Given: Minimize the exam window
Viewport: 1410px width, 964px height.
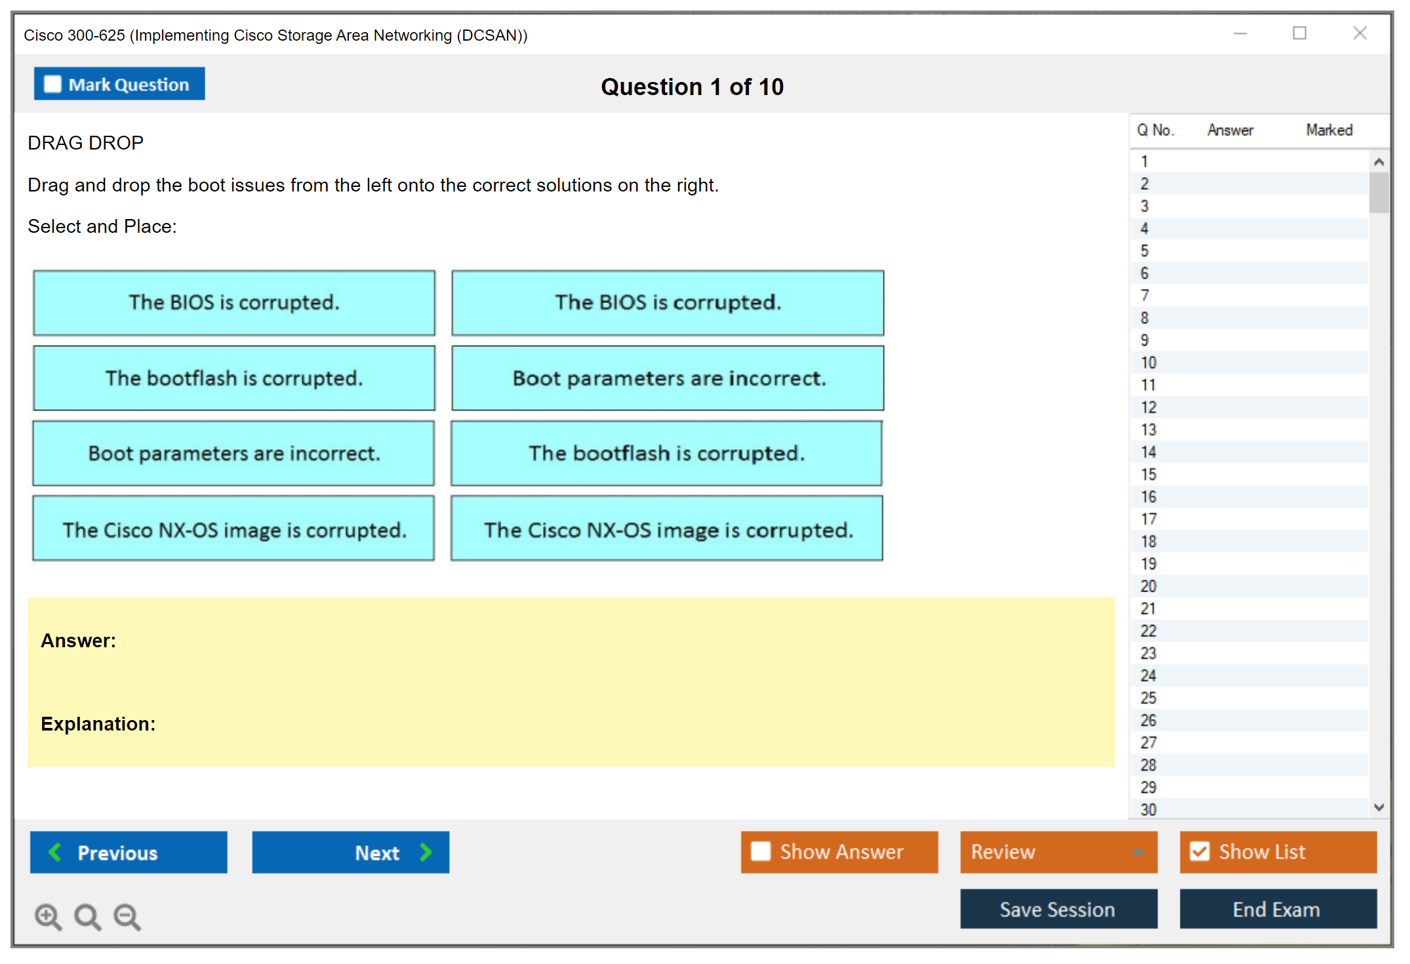Looking at the screenshot, I should tap(1240, 33).
